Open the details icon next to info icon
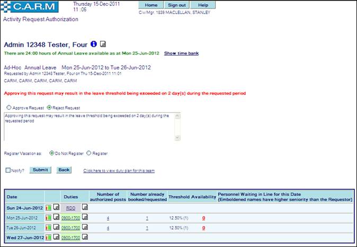 tap(103, 44)
